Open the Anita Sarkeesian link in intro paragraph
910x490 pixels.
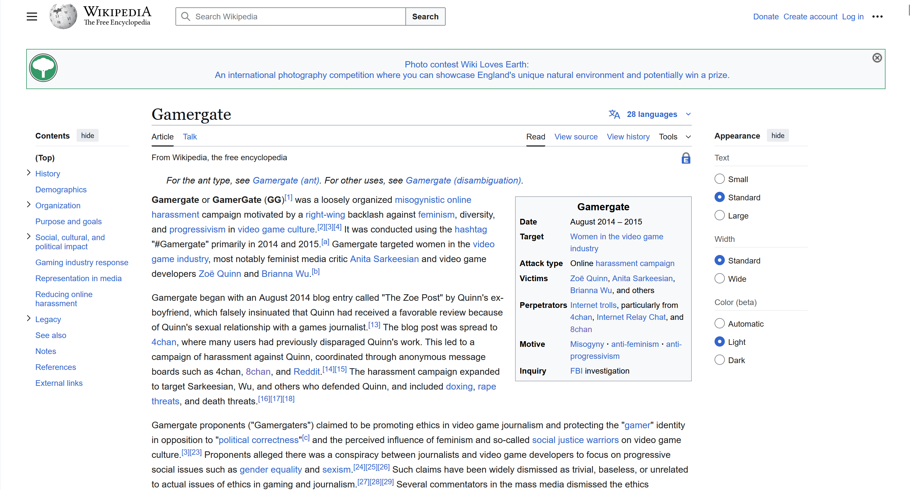click(384, 259)
